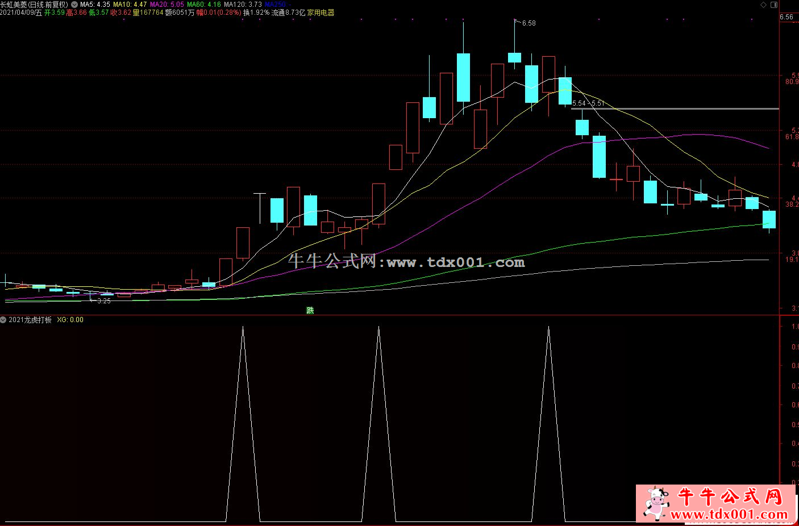
Task: Select the stock title 长虹美菱(日线,前复权)
Action: pyautogui.click(x=34, y=5)
